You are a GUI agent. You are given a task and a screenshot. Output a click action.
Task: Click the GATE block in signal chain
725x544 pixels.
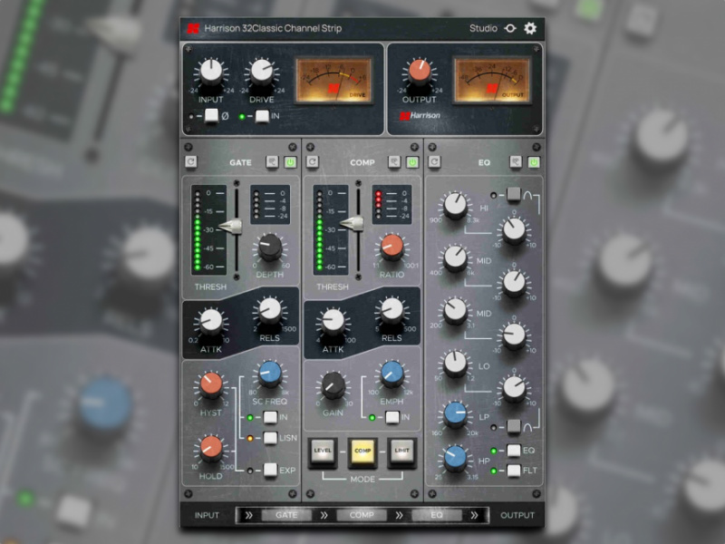coord(286,515)
